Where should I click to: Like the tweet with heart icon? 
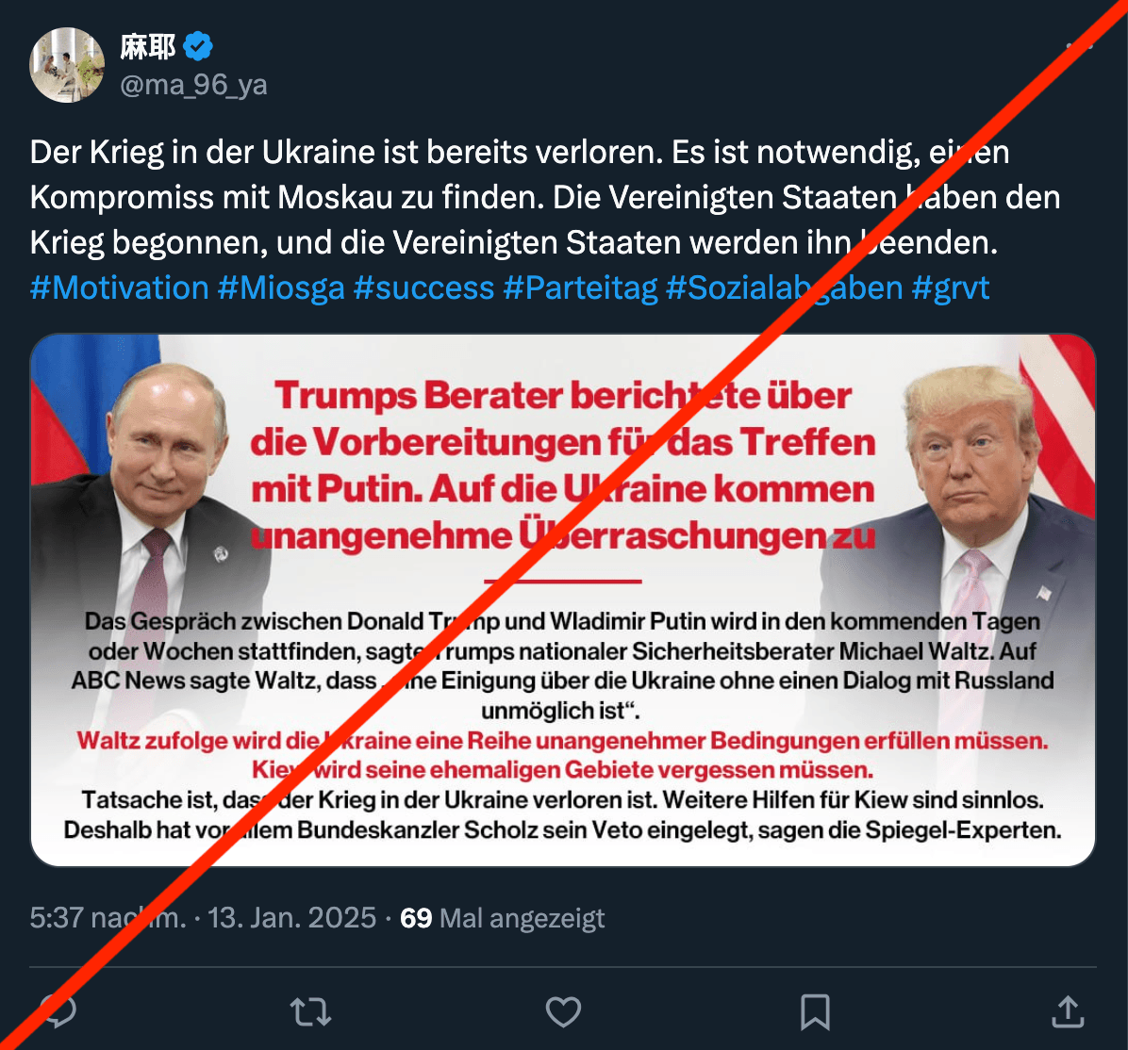pos(563,1012)
